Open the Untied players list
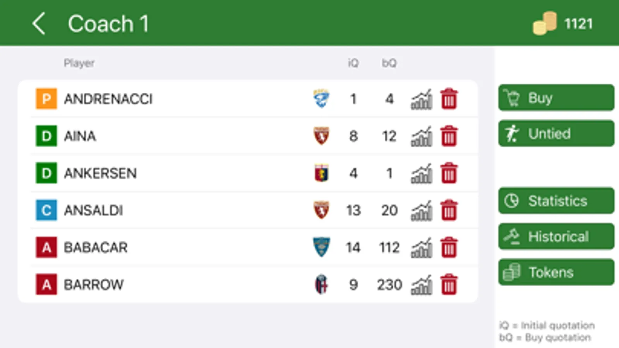 point(556,134)
